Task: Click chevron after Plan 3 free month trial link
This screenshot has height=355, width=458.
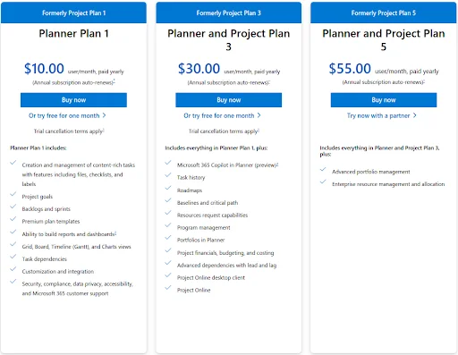Action: coord(259,115)
